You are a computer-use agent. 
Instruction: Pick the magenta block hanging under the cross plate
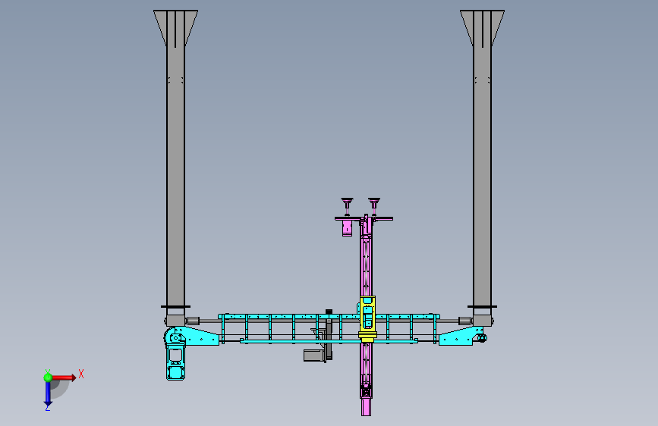point(347,228)
